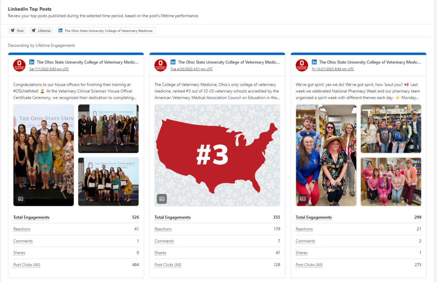Click the Ohio State avatar on first post

click(x=19, y=65)
